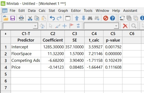Viewport: 144px width, 93px height.
Task: Open the left toolbar combo box dropdown
Action: point(35,26)
